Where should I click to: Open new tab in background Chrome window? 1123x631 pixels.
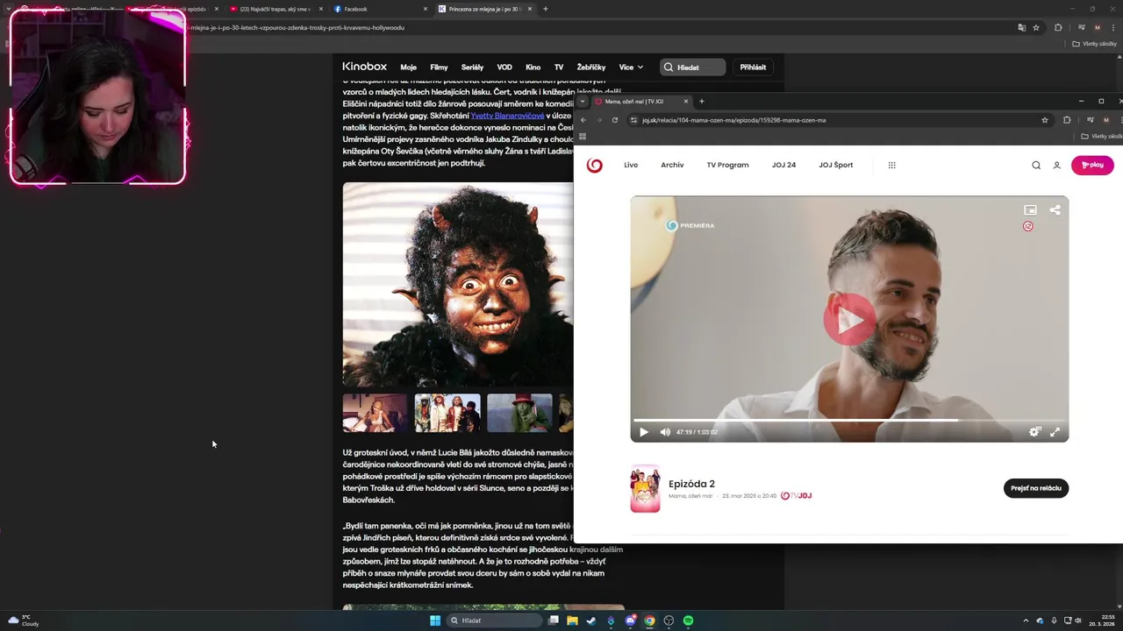pos(546,9)
